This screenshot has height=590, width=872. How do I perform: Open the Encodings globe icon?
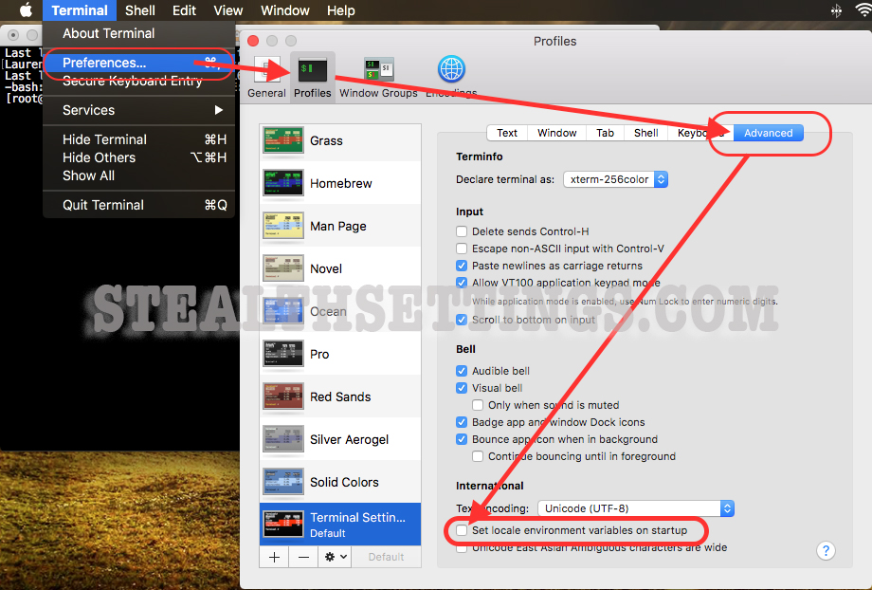(x=451, y=74)
